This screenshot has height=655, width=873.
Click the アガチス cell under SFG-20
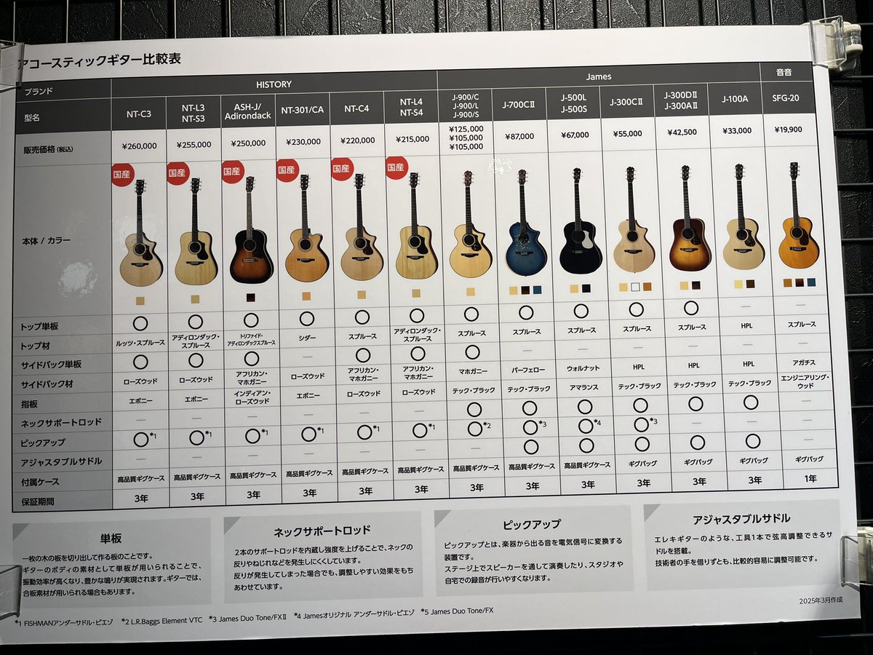(x=805, y=361)
